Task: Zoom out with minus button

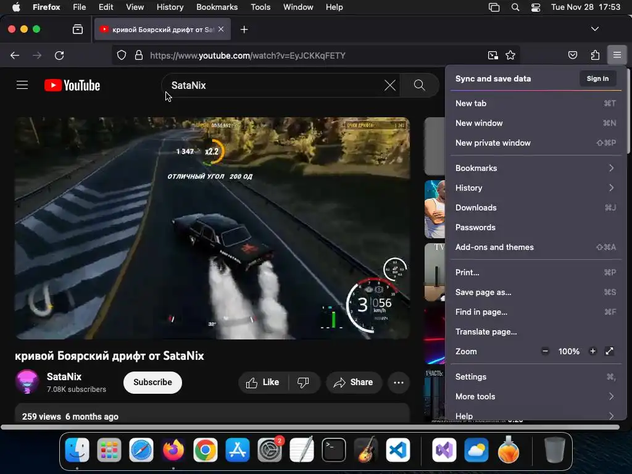Action: pos(545,351)
